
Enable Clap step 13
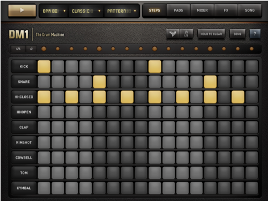coord(210,127)
